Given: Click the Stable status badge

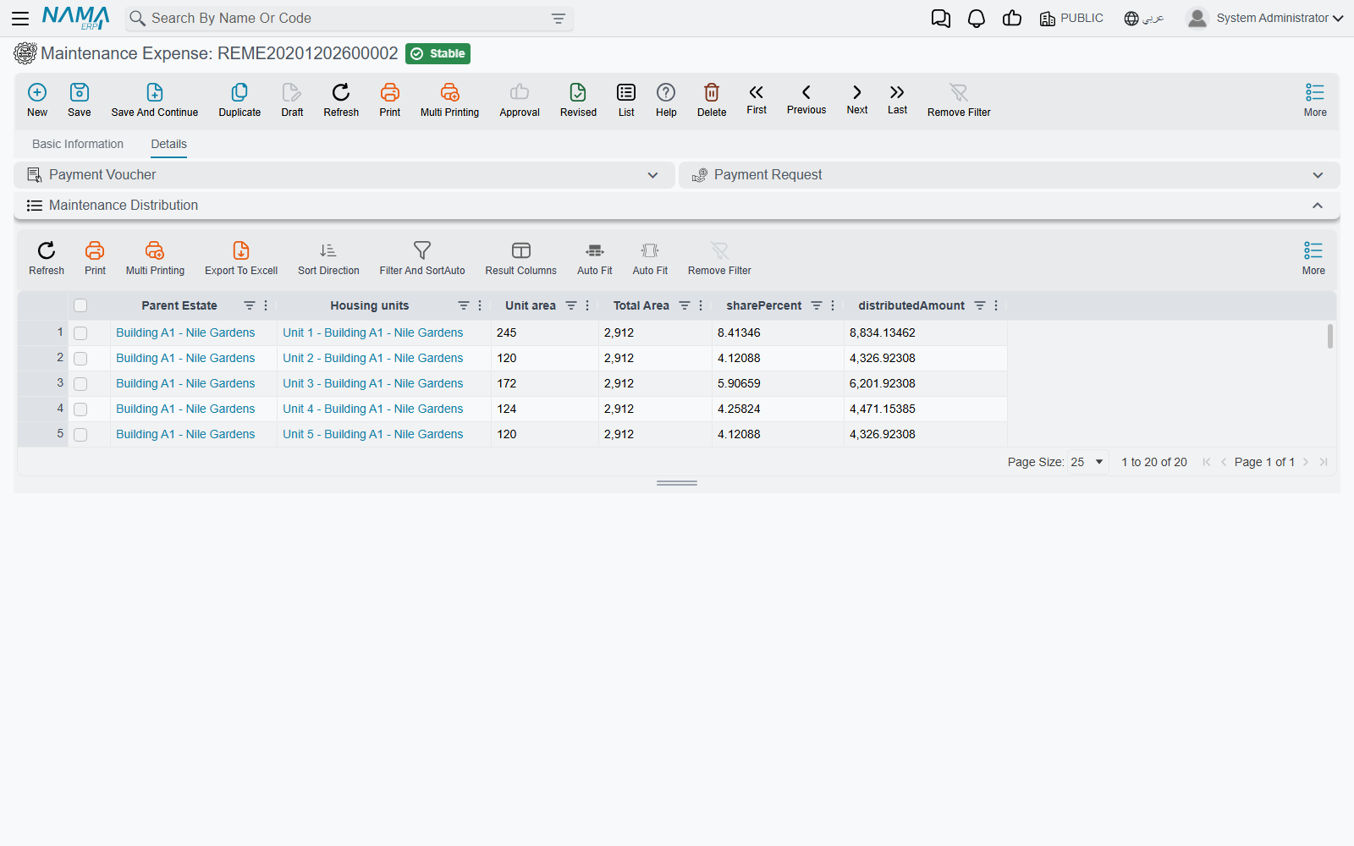Looking at the screenshot, I should click(x=438, y=53).
